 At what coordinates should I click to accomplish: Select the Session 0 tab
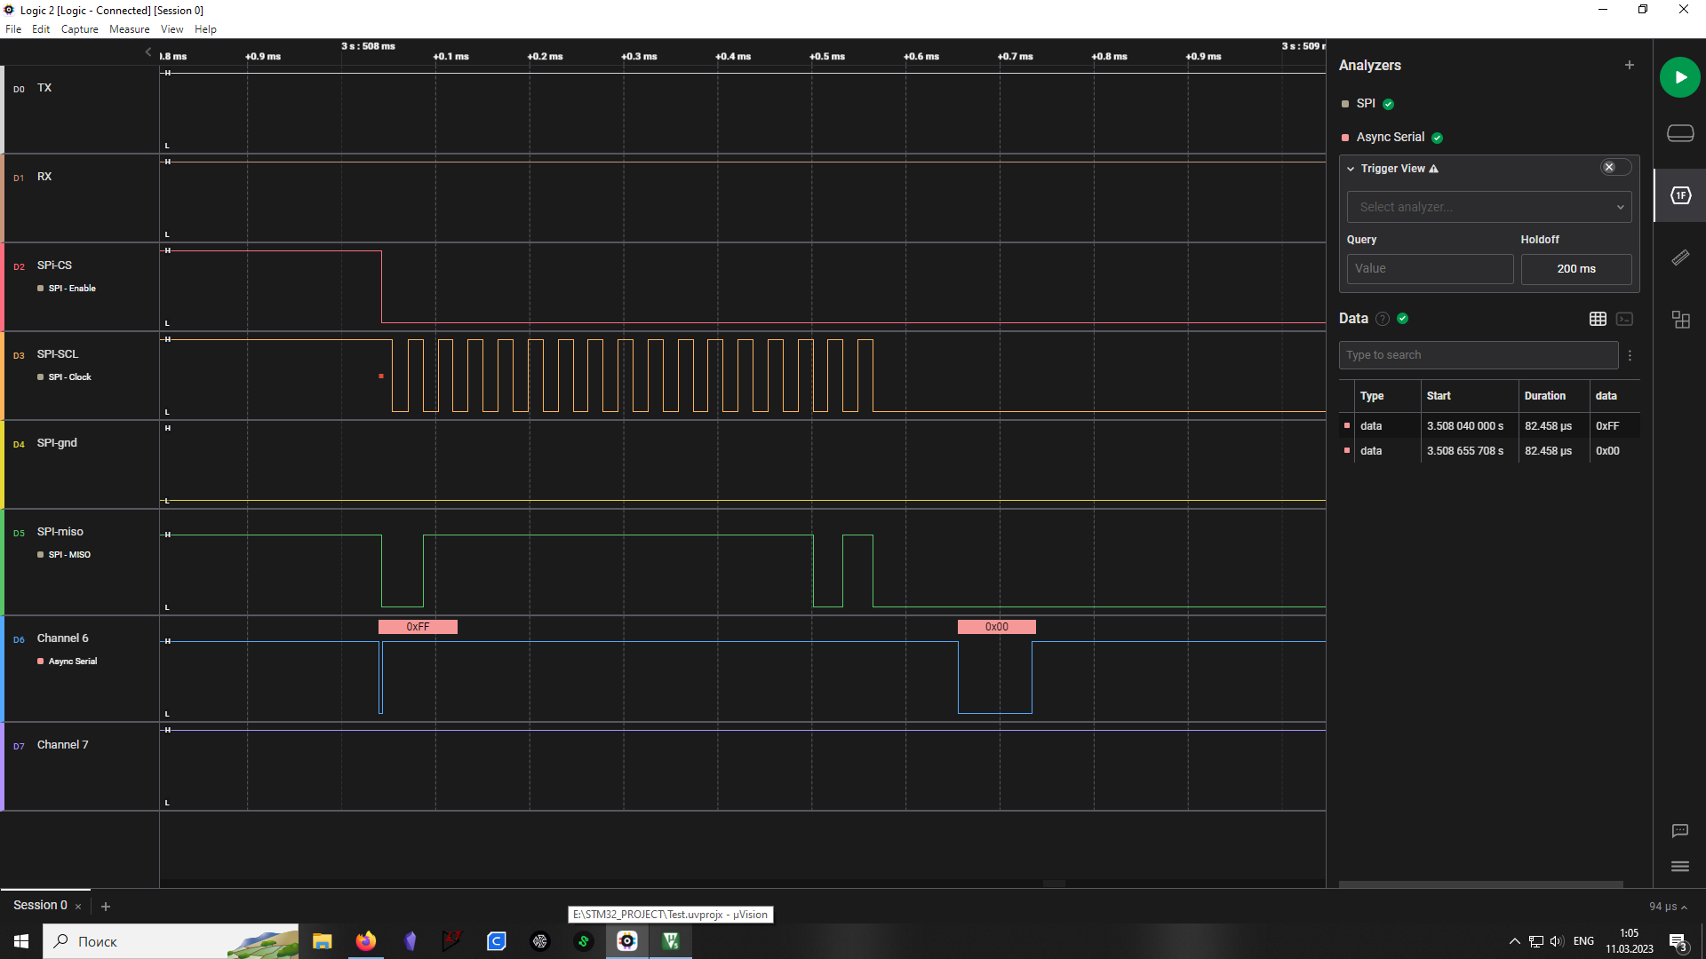[x=40, y=905]
